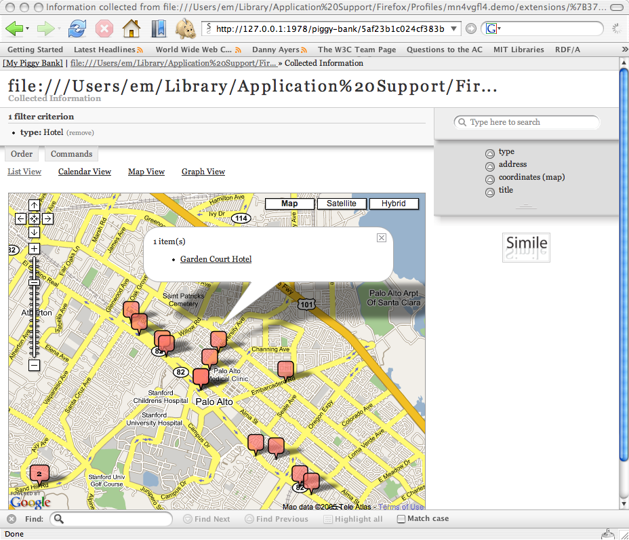Remove the type Hotel filter
This screenshot has height=540, width=629.
(x=80, y=133)
